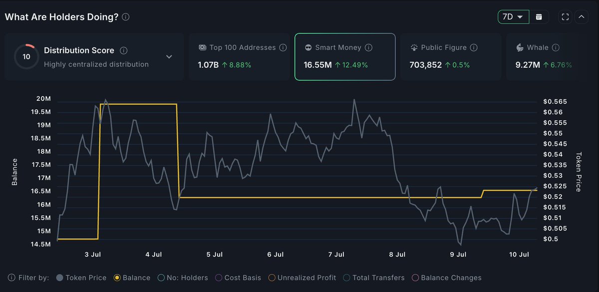Open info tooltip next to What Are Holders Doing
599x292 pixels.
coord(126,17)
